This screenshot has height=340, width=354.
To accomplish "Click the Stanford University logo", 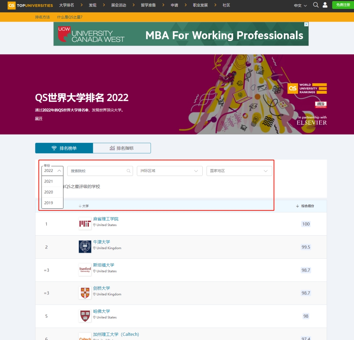I will tap(85, 270).
